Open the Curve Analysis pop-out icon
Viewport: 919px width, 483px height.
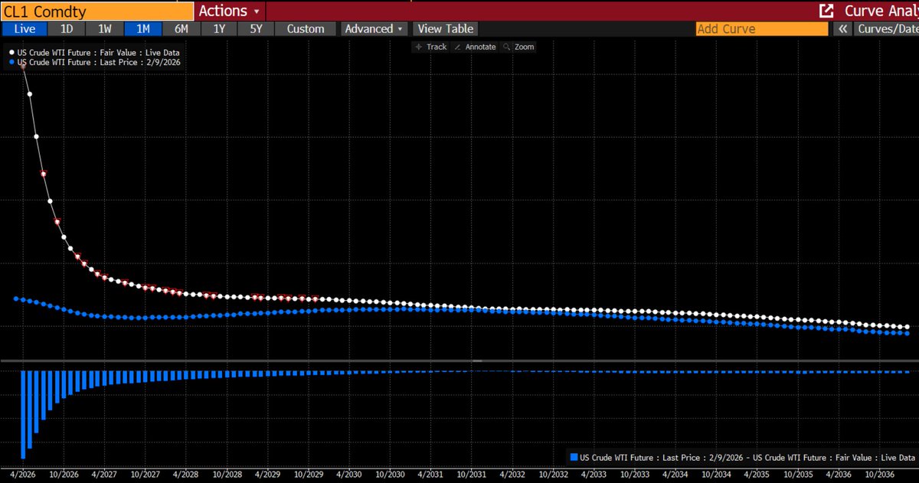[826, 11]
